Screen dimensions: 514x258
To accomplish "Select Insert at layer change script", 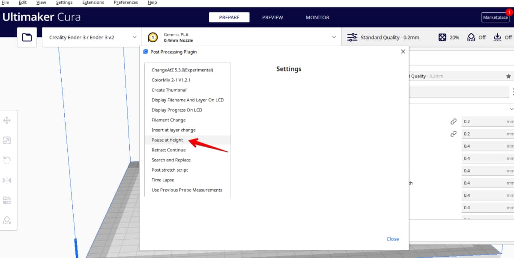I will [188, 130].
